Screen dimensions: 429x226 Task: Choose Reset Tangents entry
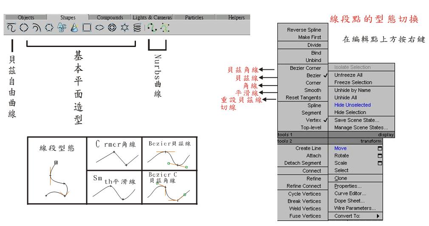pyautogui.click(x=303, y=98)
